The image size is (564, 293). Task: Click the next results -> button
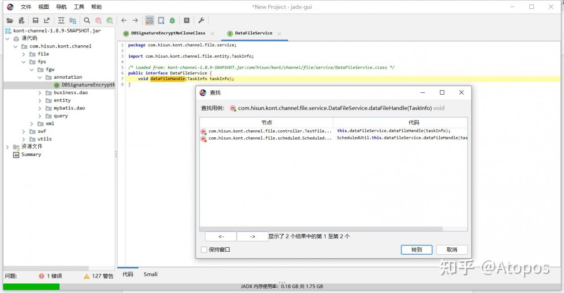click(x=252, y=236)
